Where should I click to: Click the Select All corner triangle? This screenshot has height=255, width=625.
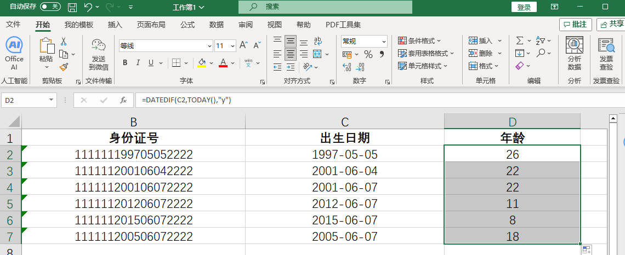coord(14,121)
